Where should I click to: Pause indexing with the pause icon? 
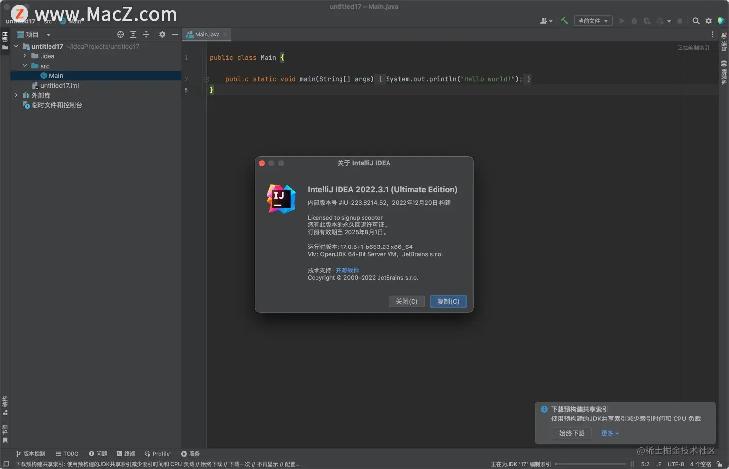(x=632, y=464)
